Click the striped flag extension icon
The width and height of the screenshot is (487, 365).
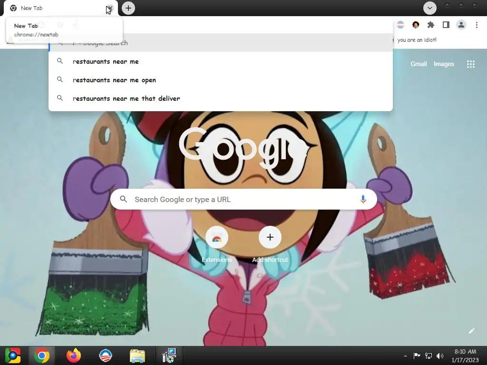coord(400,25)
